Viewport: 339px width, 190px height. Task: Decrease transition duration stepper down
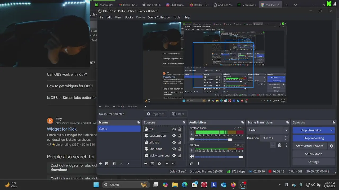[x=286, y=140]
